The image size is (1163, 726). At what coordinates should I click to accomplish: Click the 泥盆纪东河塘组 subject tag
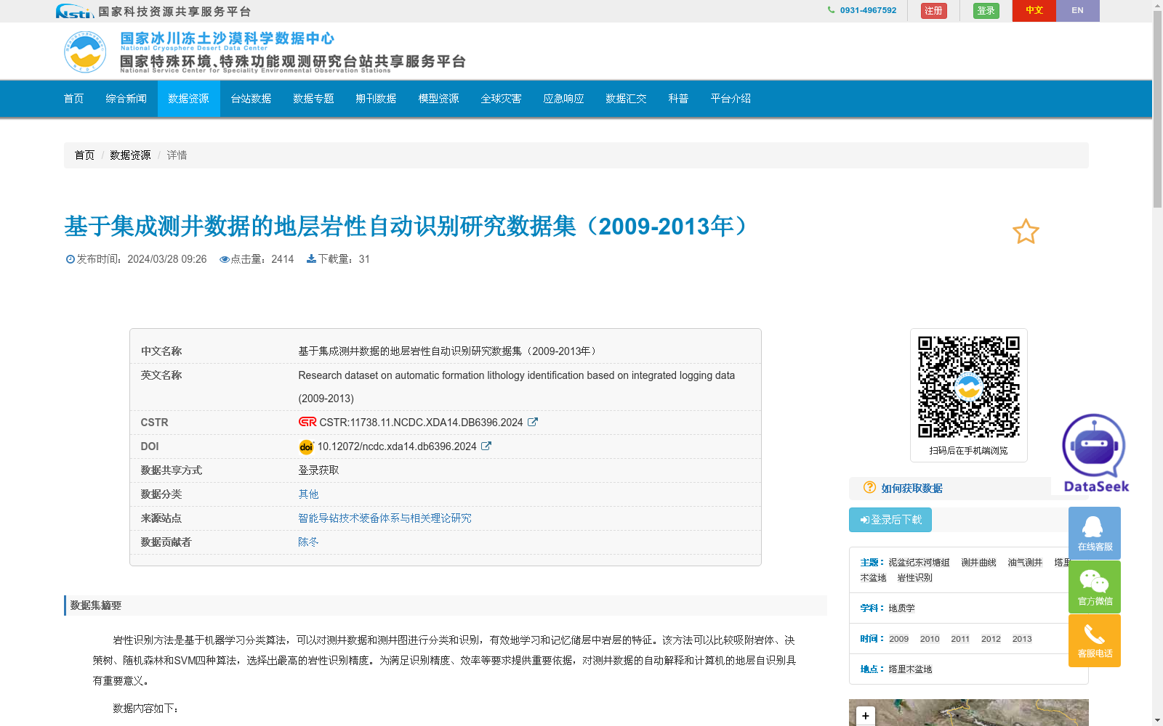[919, 563]
